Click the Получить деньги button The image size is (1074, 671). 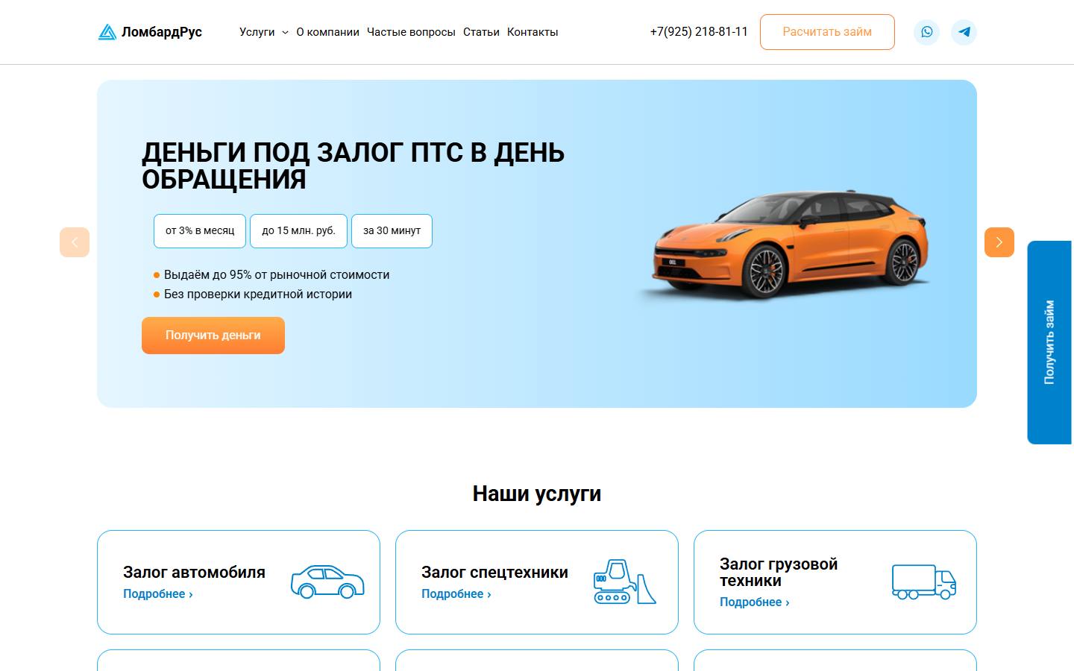coord(213,335)
